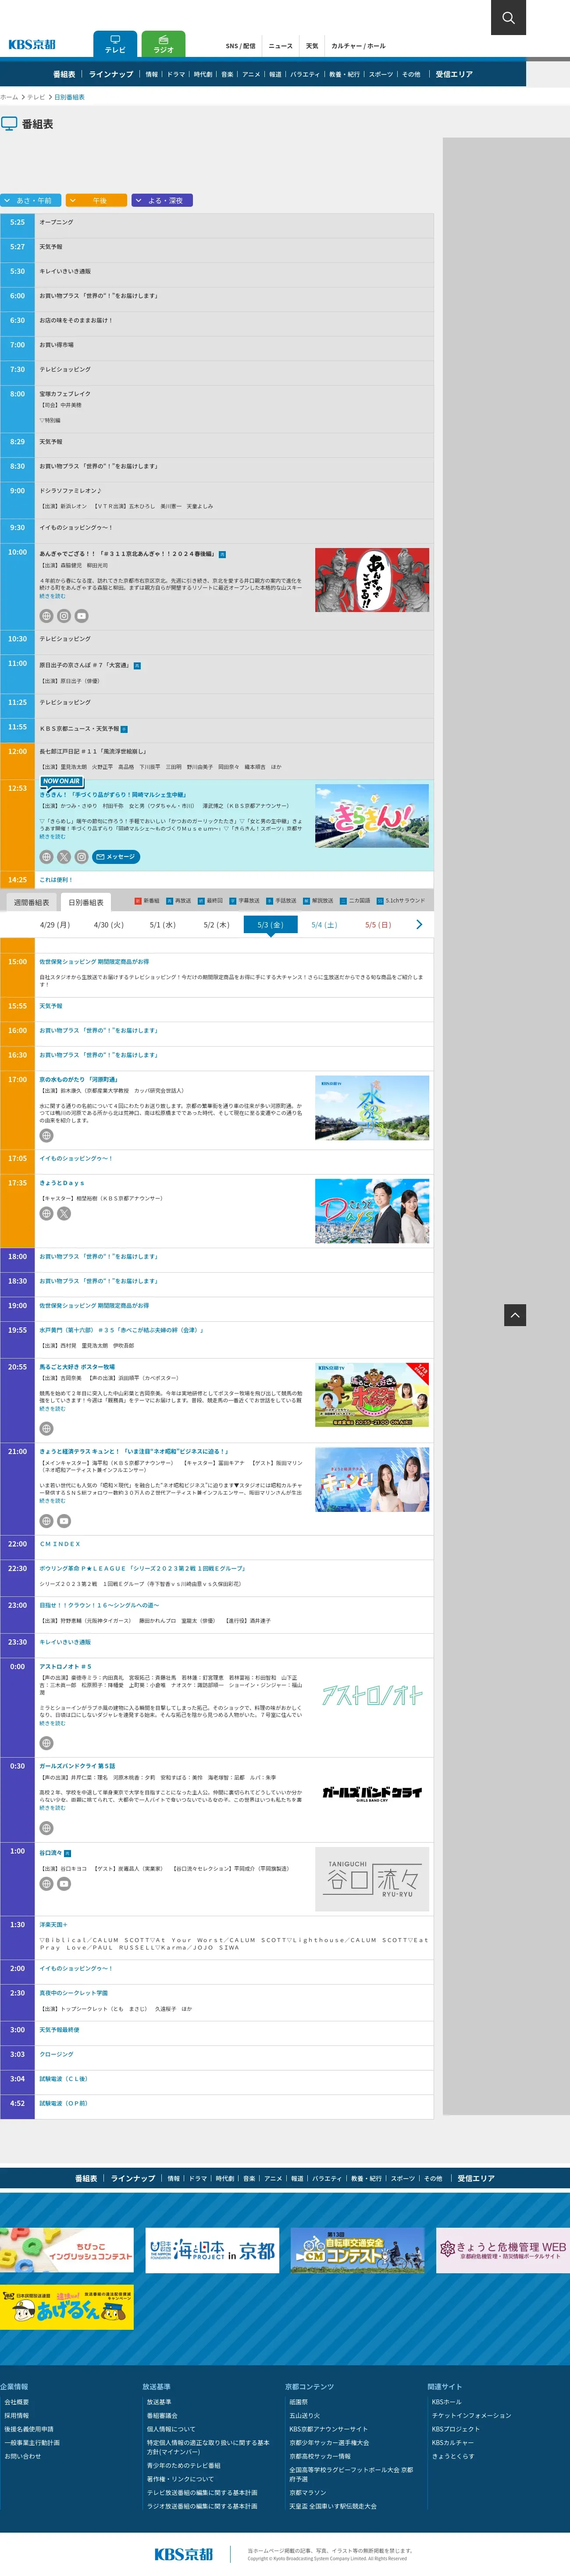570x2576 pixels.
Task: Select the テレビ tab with TV icon
Action: (x=115, y=44)
